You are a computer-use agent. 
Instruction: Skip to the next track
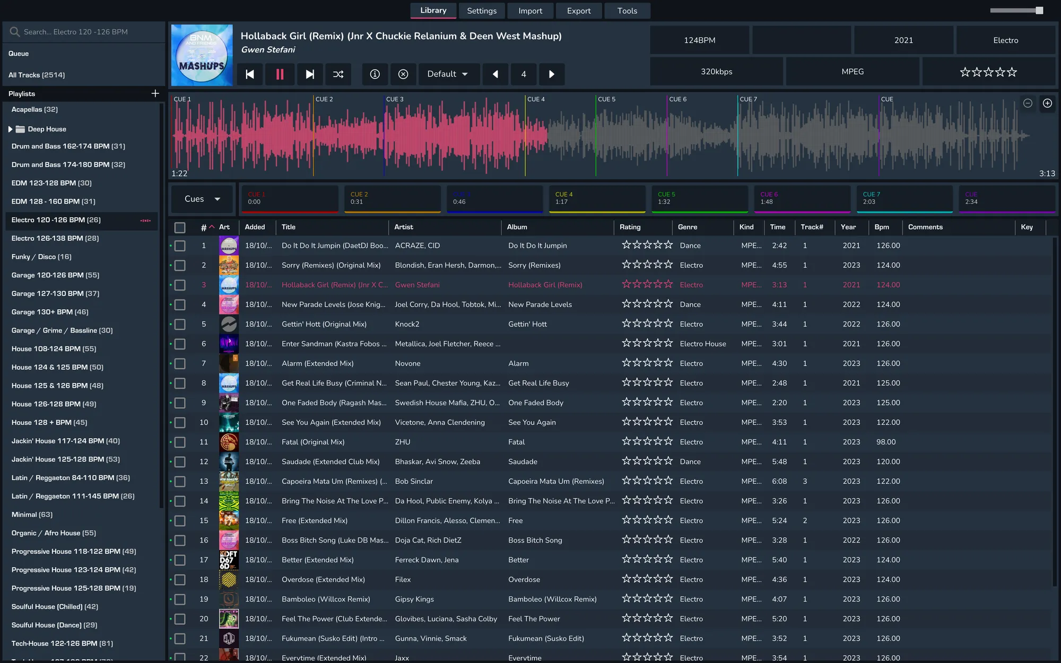(310, 74)
